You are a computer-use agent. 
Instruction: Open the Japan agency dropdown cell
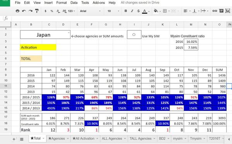tap(45, 35)
